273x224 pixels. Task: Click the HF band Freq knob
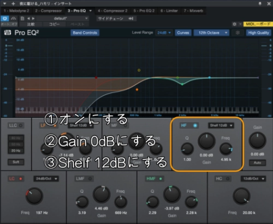point(226,149)
